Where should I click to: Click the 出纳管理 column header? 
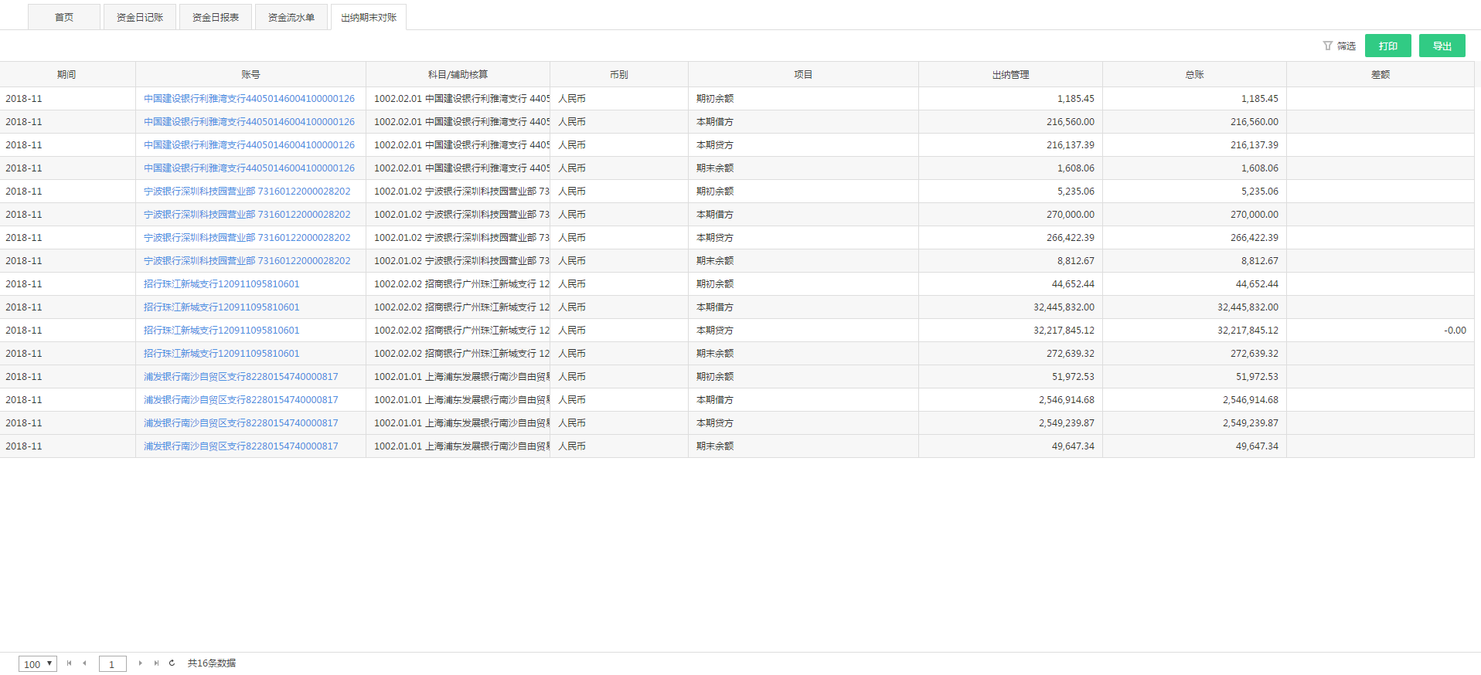tap(1010, 75)
